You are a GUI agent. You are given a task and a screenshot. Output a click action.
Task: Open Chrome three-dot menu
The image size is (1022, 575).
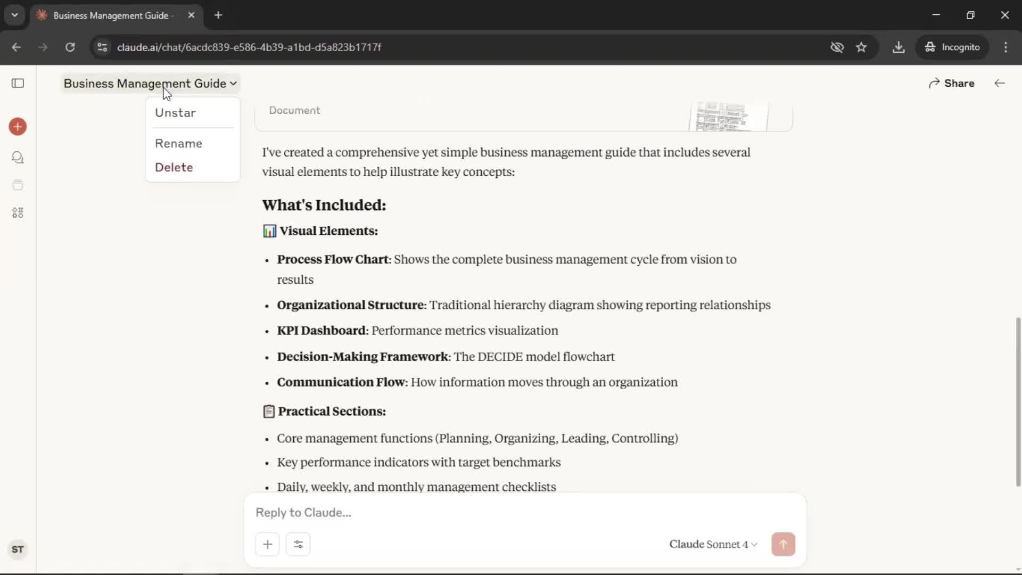[1005, 47]
